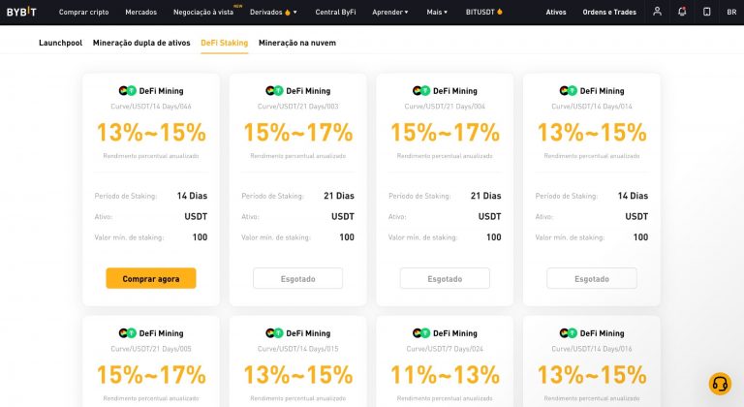The width and height of the screenshot is (744, 407).
Task: Click 15%~17% yield on Days/004 card
Action: click(x=445, y=133)
